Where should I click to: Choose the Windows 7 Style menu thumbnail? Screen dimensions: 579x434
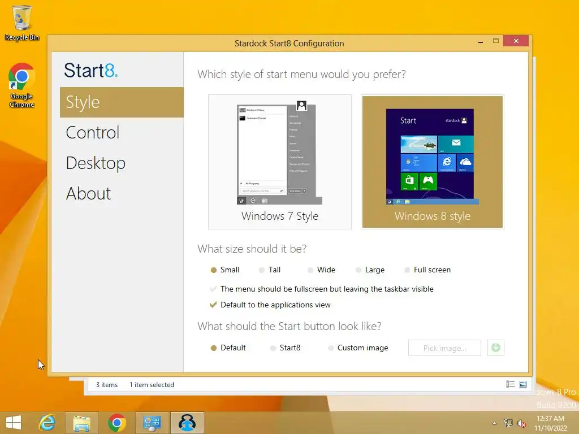click(279, 162)
